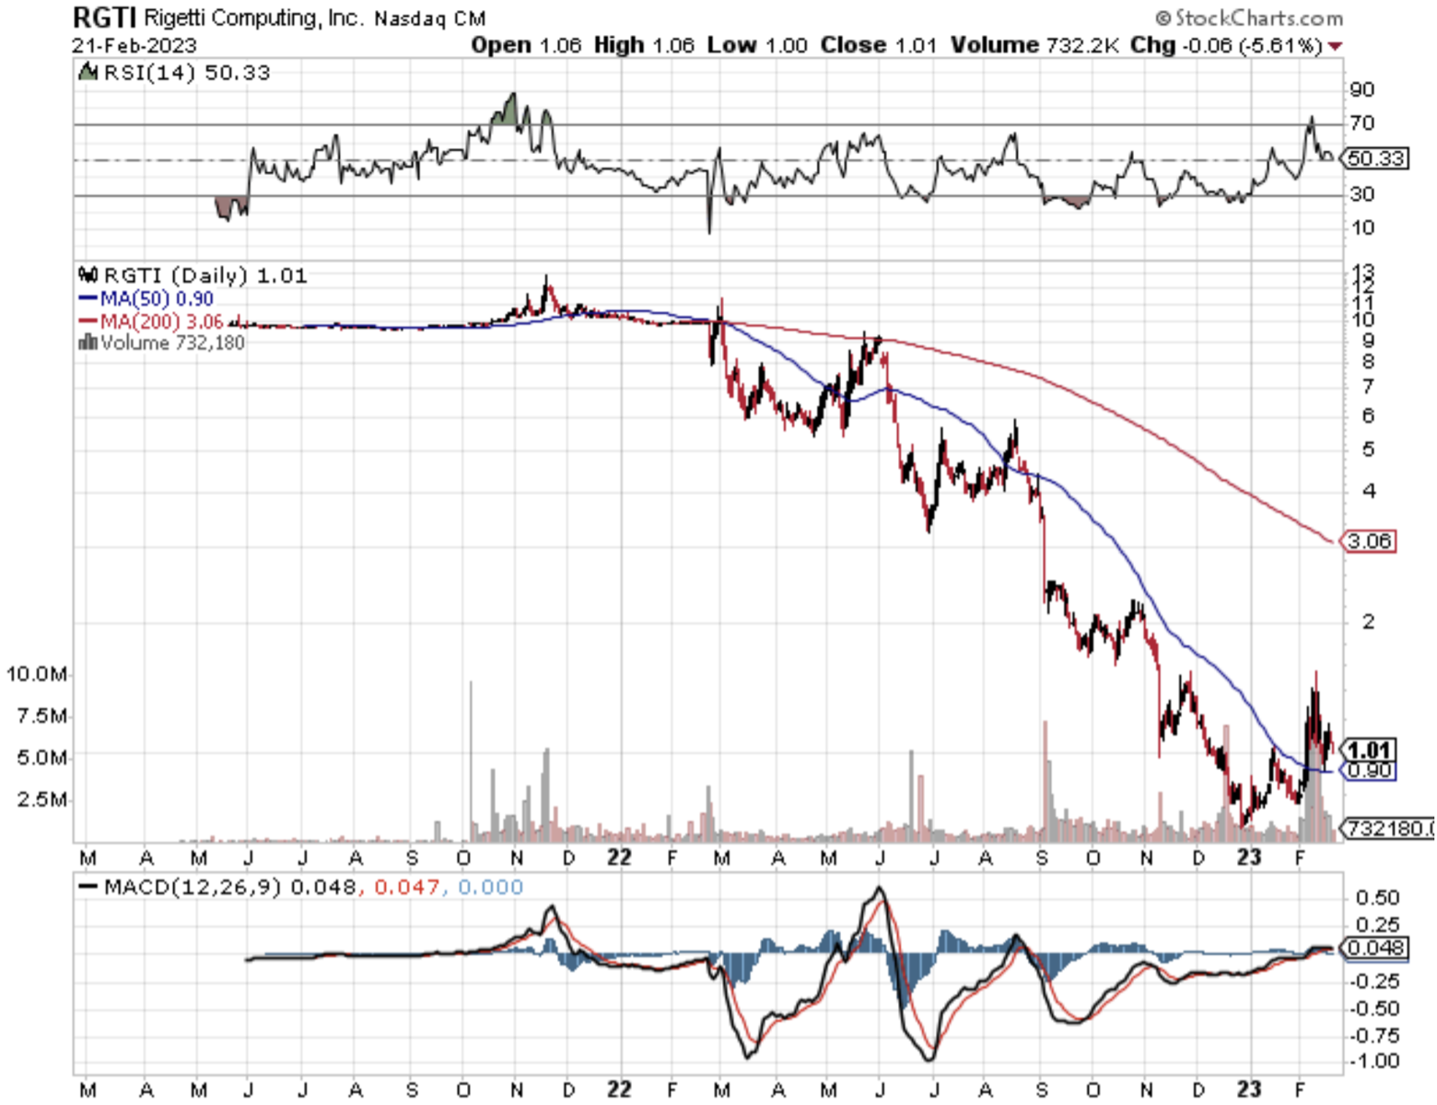Click the price axis label 2
Screen dimensions: 1437x1105
click(x=1369, y=622)
